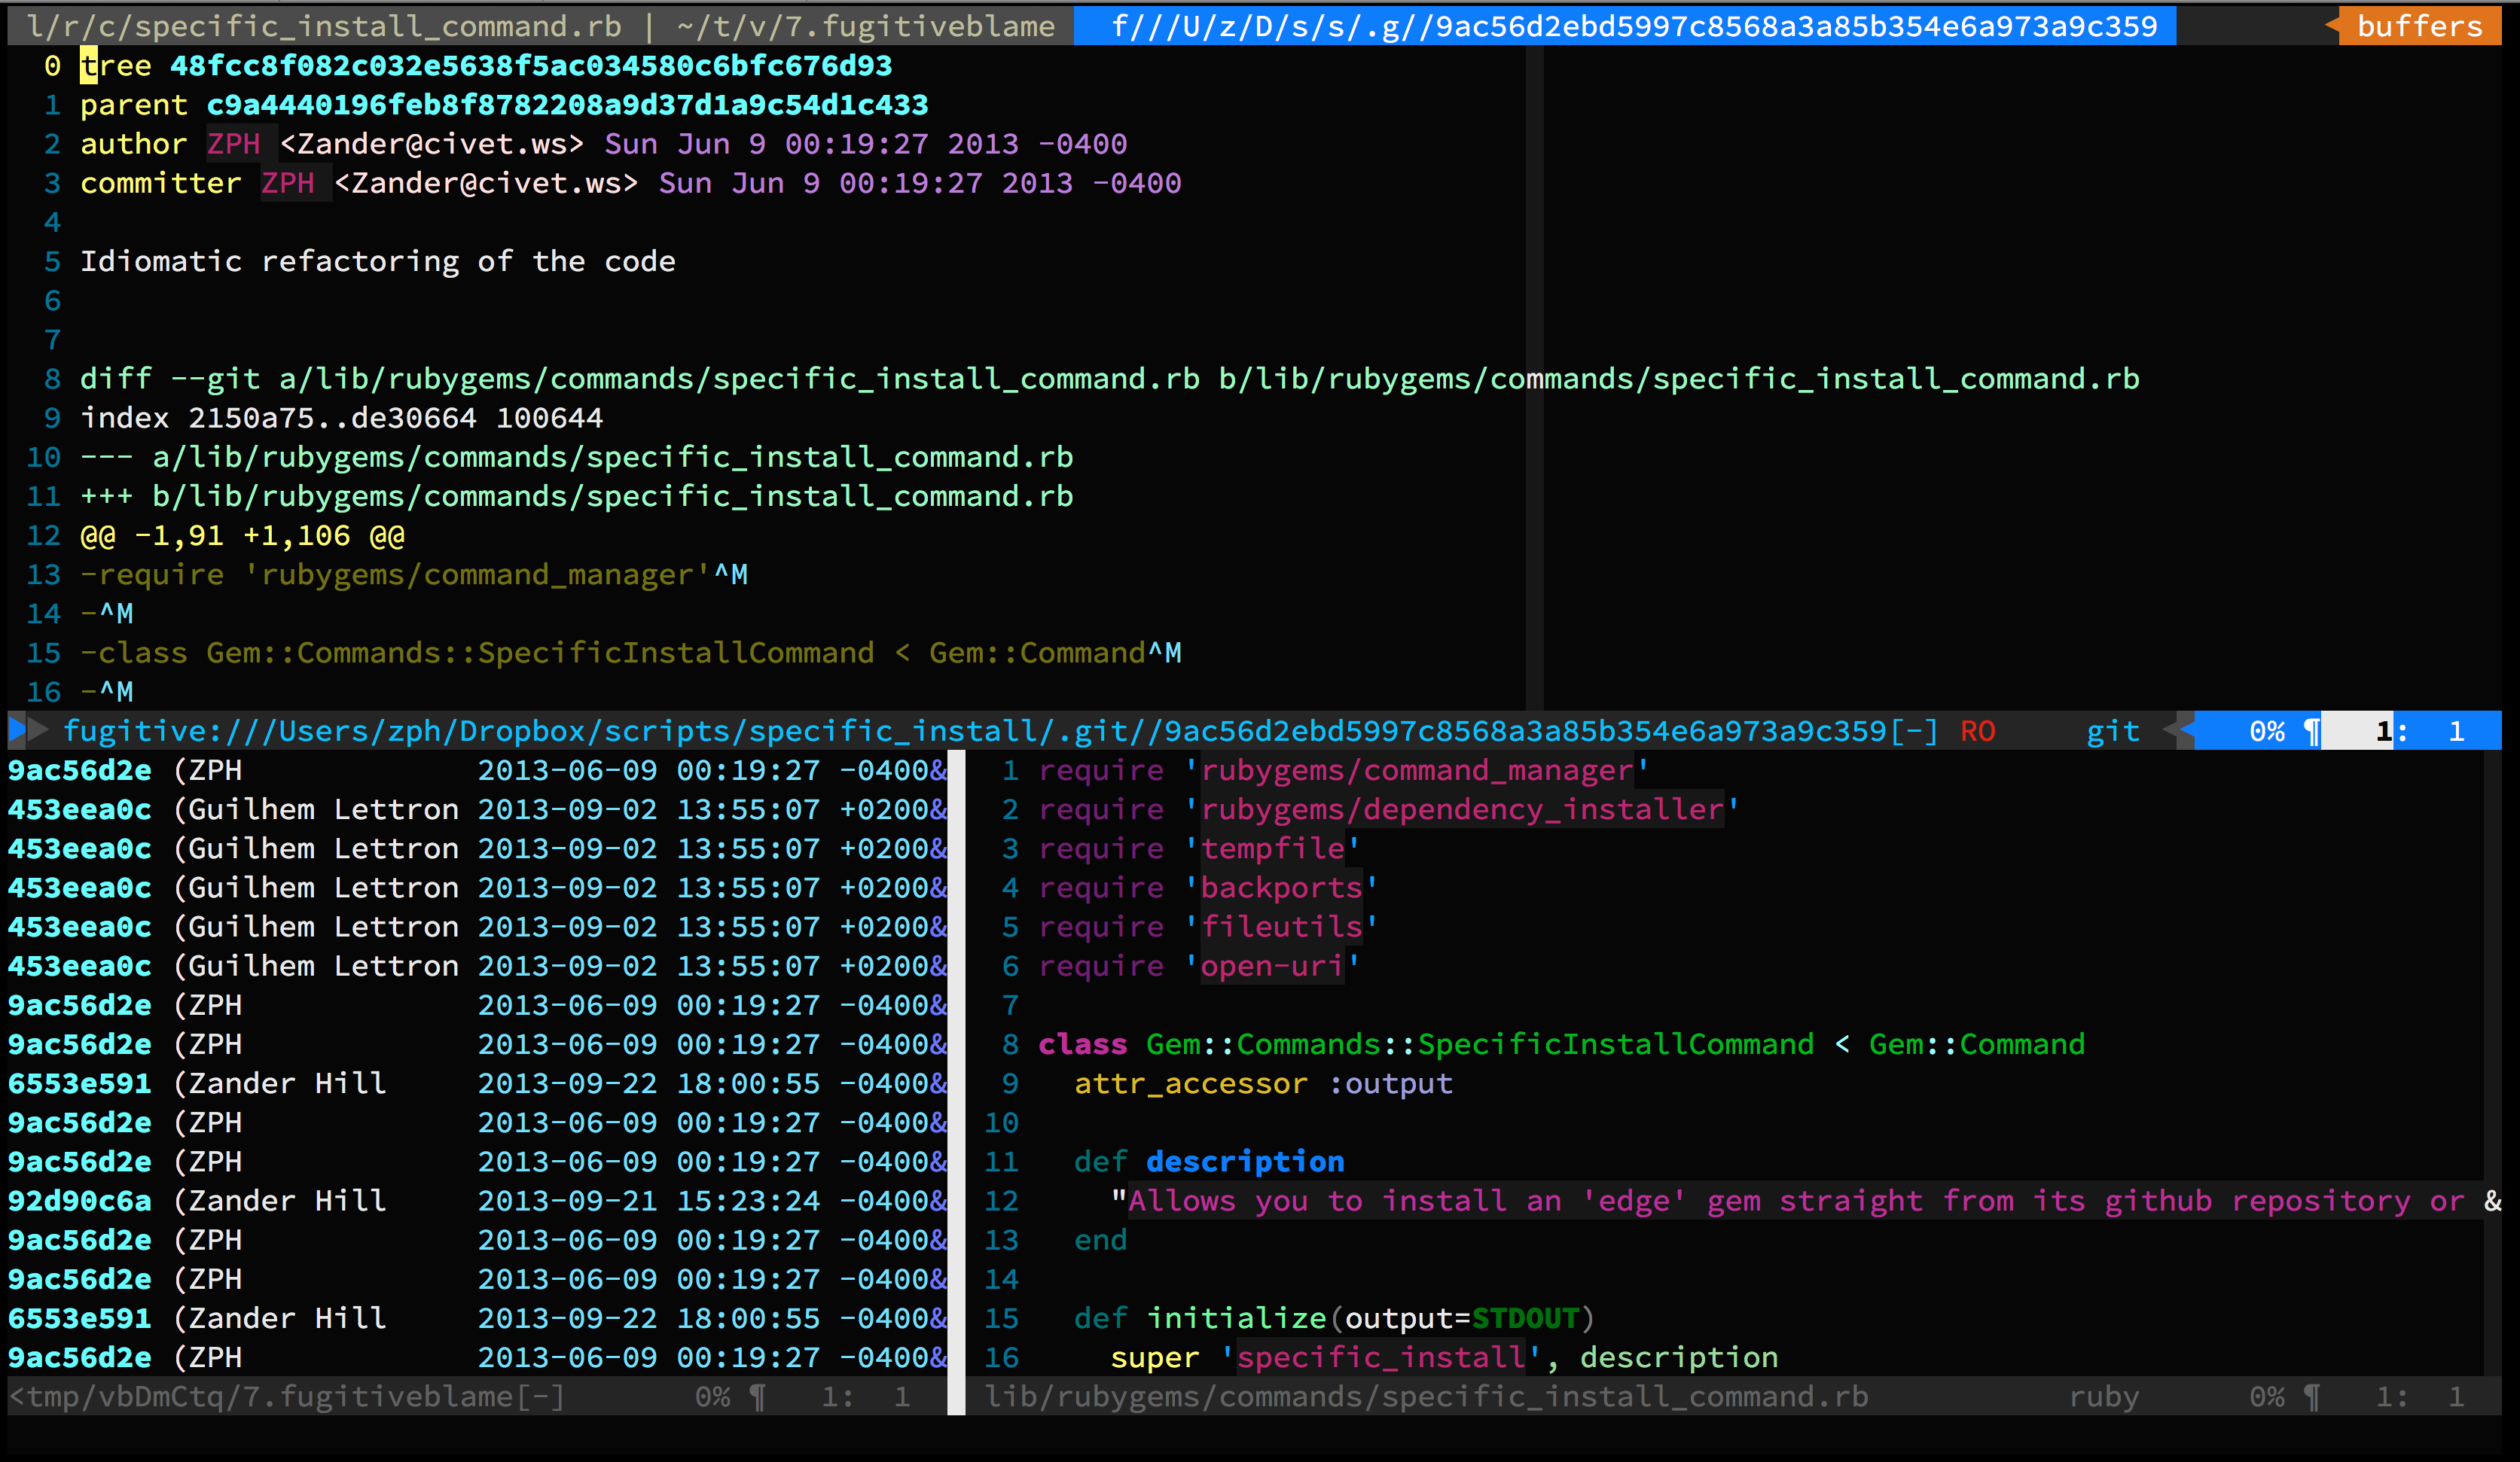Switch to the 7.fugitiveblame buffer tab
The image size is (2520, 1462).
pyautogui.click(x=866, y=26)
